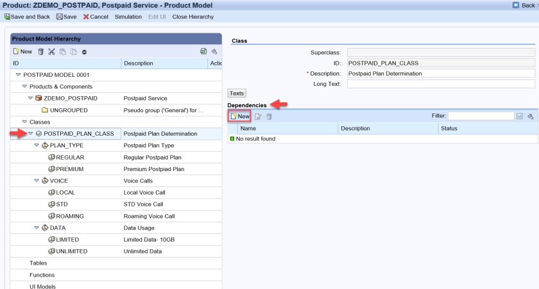Collapse the Products & Components node

[24, 86]
